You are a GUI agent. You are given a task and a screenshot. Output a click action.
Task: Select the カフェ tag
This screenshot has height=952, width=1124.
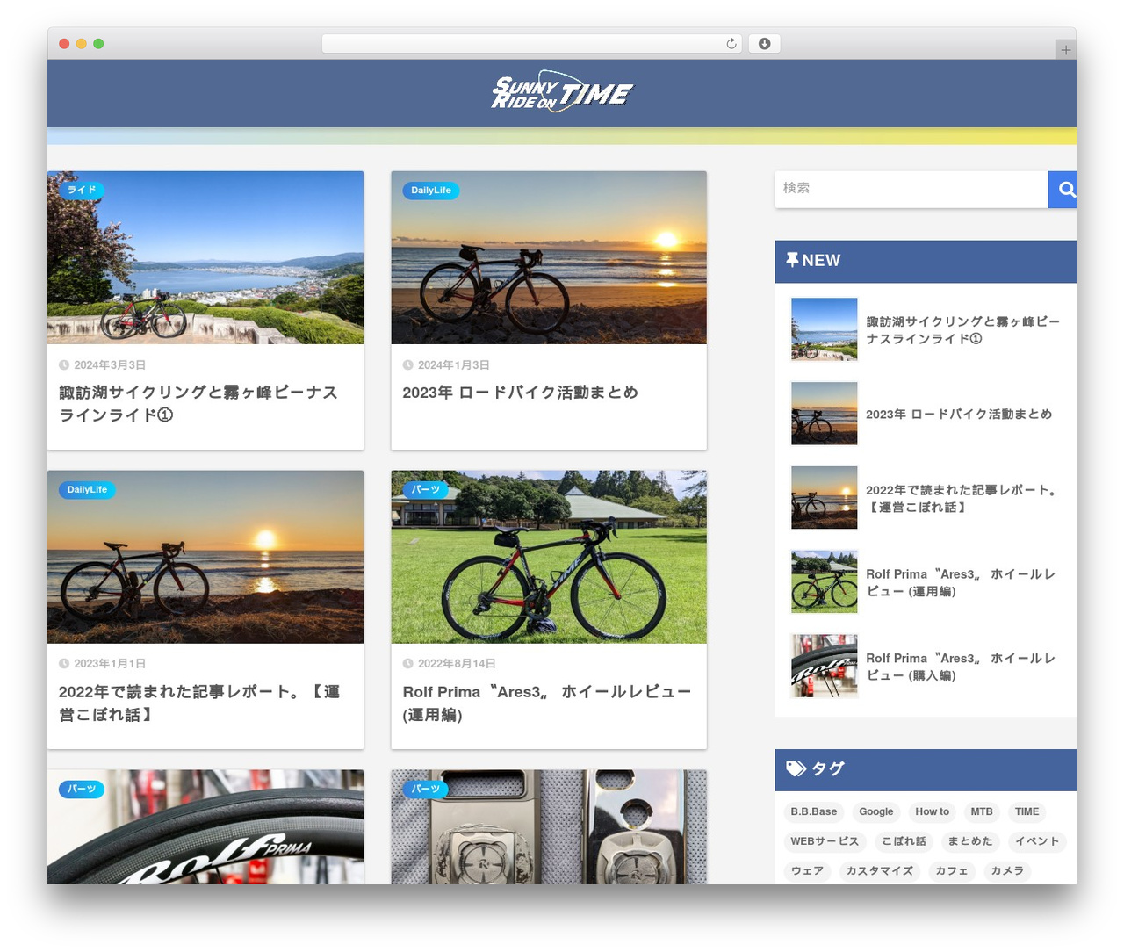(952, 871)
